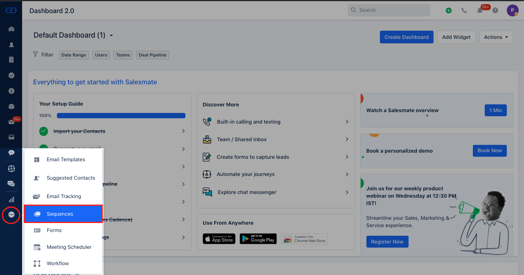Open the messenger conversations icon in sidebar
Viewport: 524px width, 275px height.
(11, 184)
